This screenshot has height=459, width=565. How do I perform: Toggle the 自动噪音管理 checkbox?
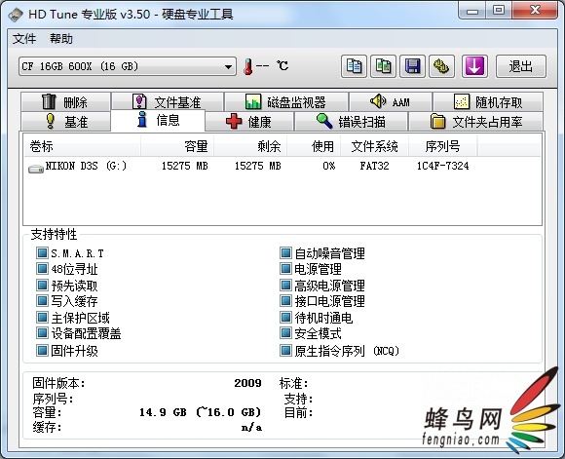click(285, 253)
